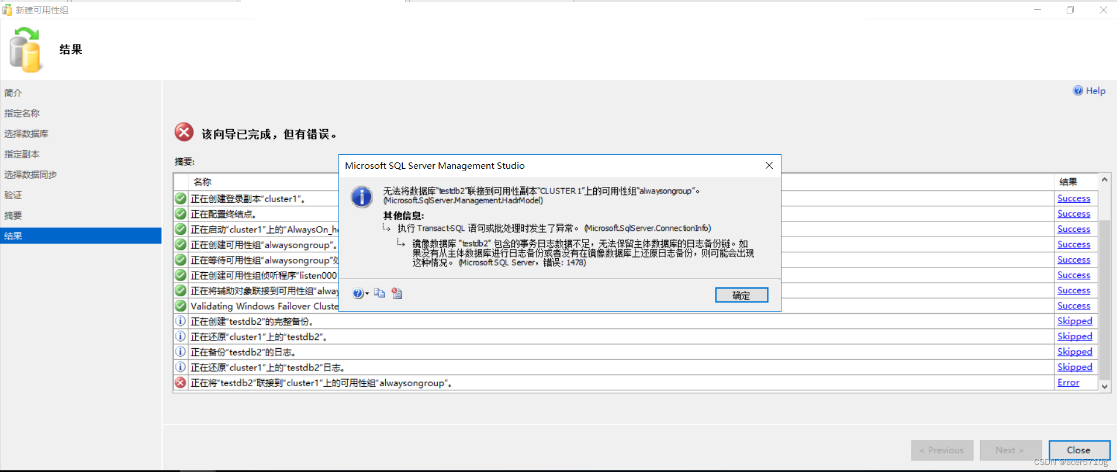Image resolution: width=1117 pixels, height=472 pixels.
Task: Click the large red error icon beside 该向导已完成
Action: coord(184,133)
